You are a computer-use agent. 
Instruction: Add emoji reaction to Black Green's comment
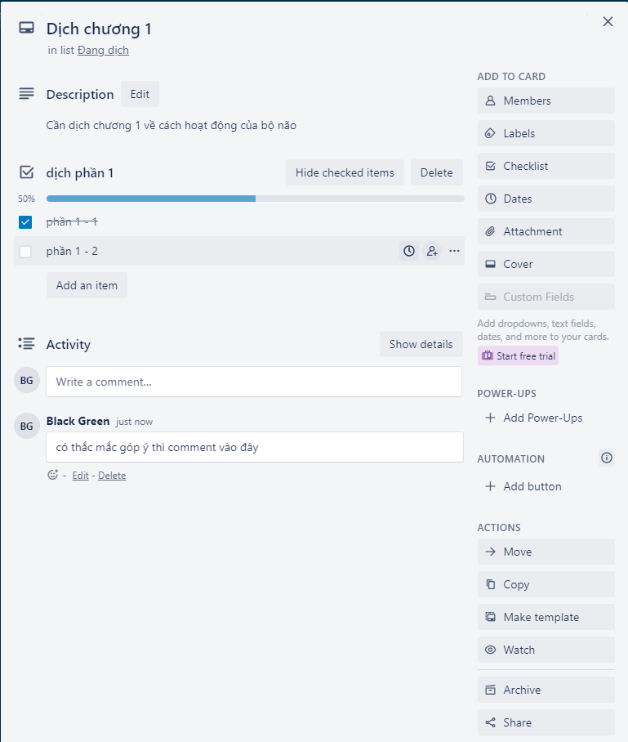click(x=53, y=475)
